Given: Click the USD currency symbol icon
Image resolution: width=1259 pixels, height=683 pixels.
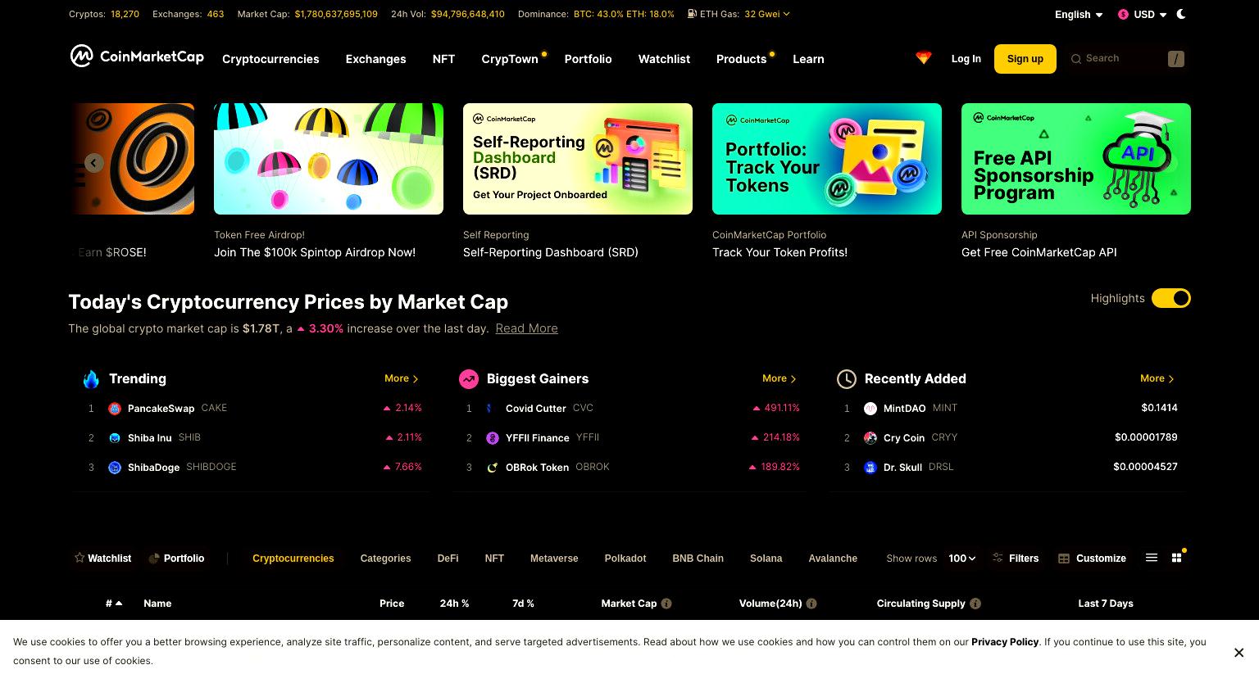Looking at the screenshot, I should click(1123, 15).
